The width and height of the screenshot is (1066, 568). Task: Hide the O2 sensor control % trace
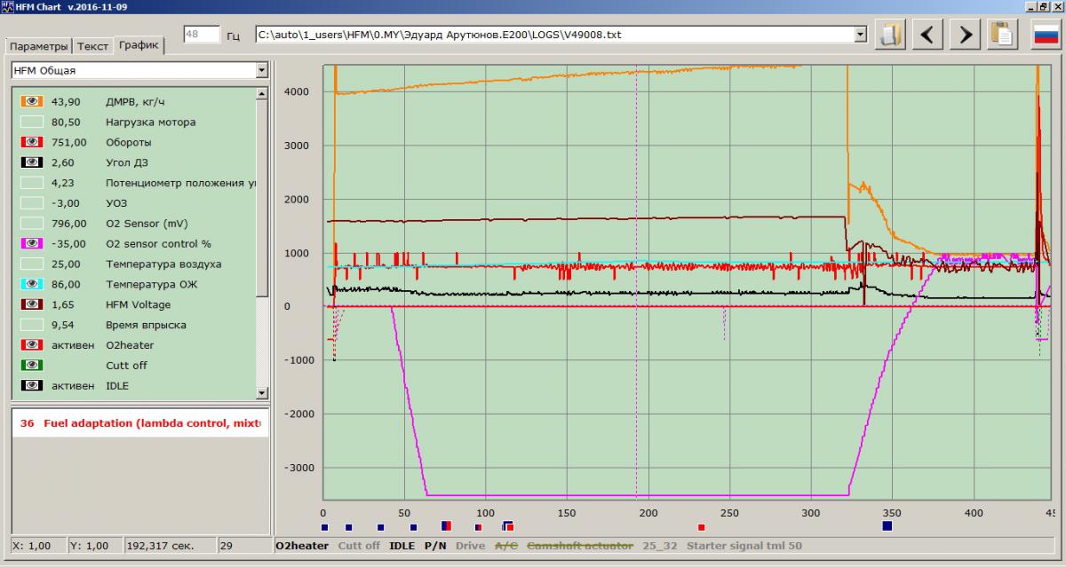[x=32, y=244]
